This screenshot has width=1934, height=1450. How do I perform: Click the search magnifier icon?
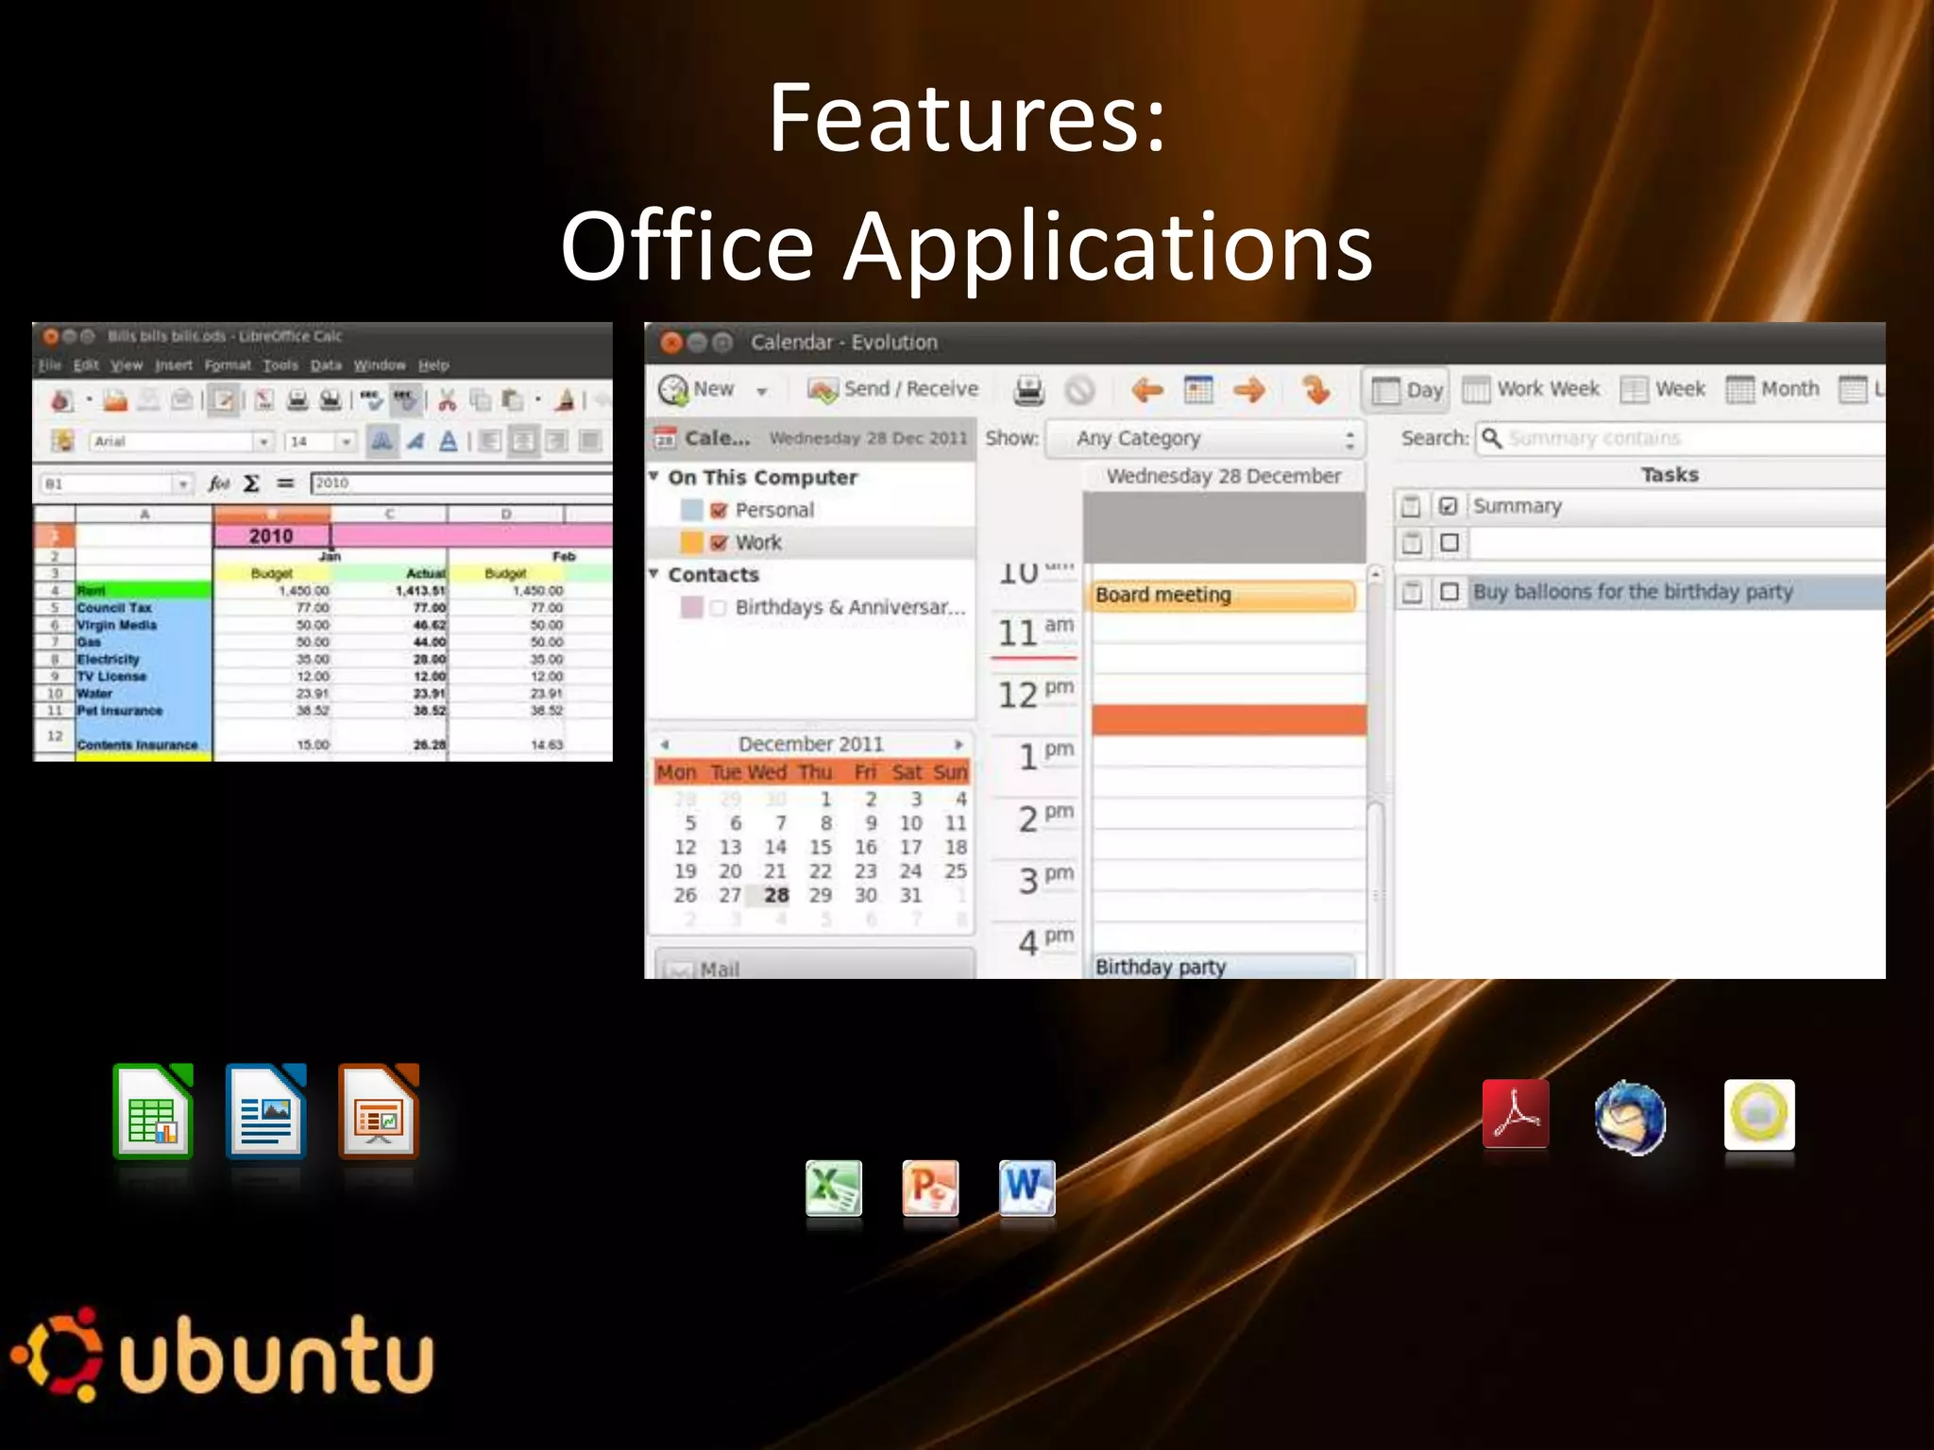pos(1491,438)
